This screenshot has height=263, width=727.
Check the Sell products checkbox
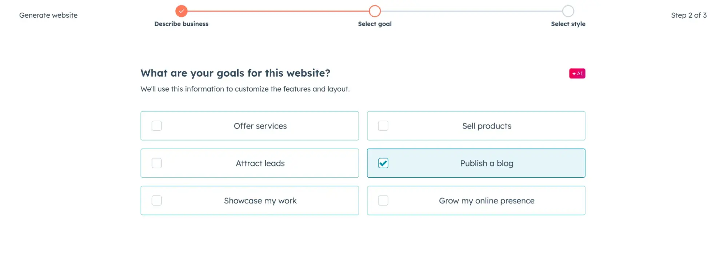pos(383,126)
